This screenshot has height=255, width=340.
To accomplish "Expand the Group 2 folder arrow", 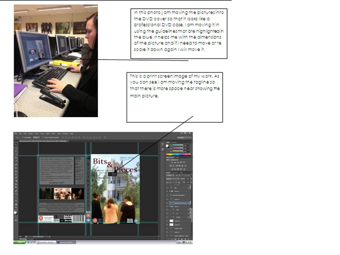I will pos(170,191).
